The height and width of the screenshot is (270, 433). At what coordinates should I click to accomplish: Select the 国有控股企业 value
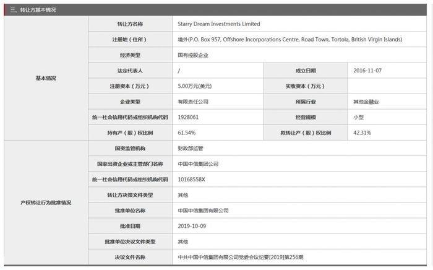193,55
